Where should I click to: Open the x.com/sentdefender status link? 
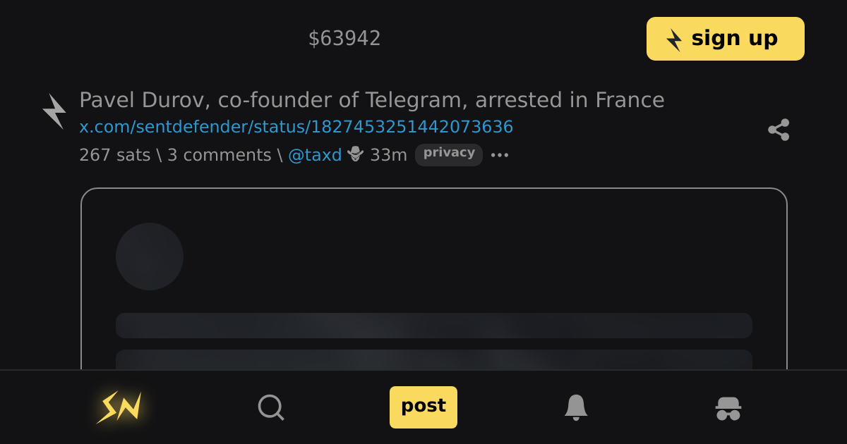click(296, 127)
